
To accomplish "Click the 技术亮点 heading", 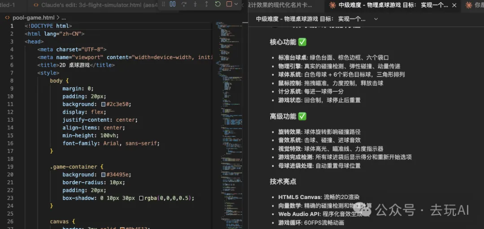I will [283, 182].
